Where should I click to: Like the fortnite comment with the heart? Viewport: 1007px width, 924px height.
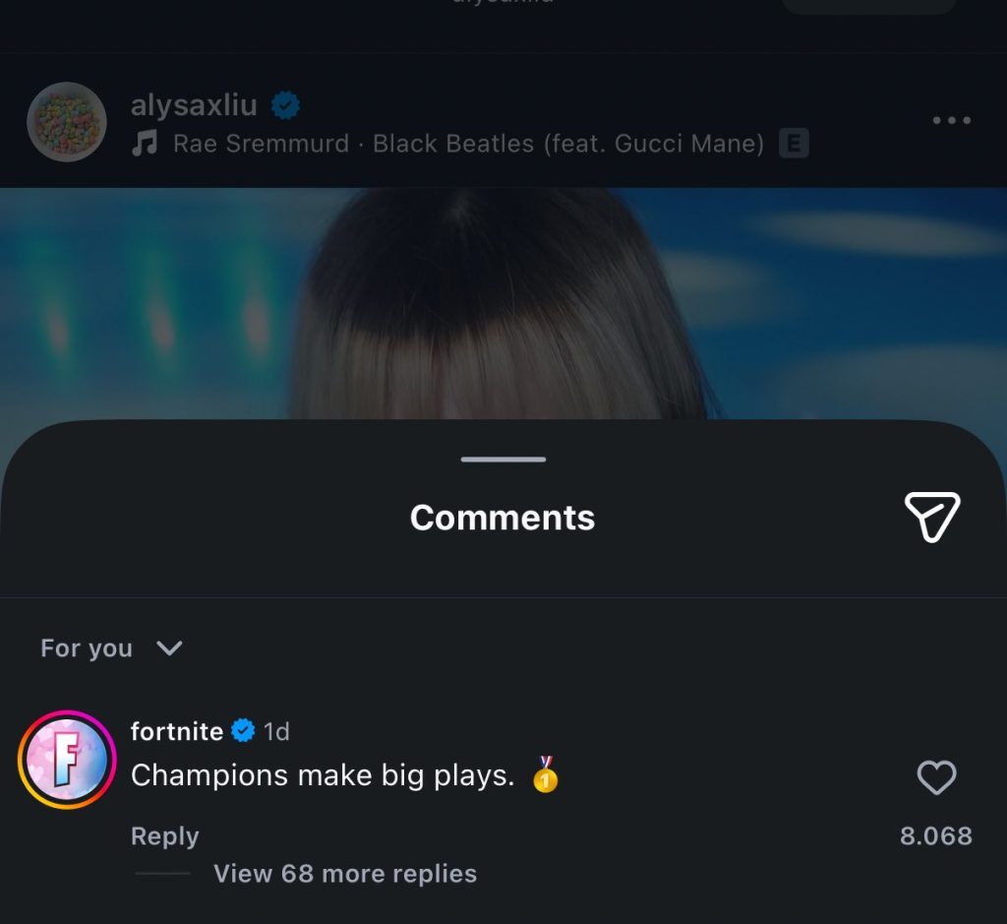(936, 778)
